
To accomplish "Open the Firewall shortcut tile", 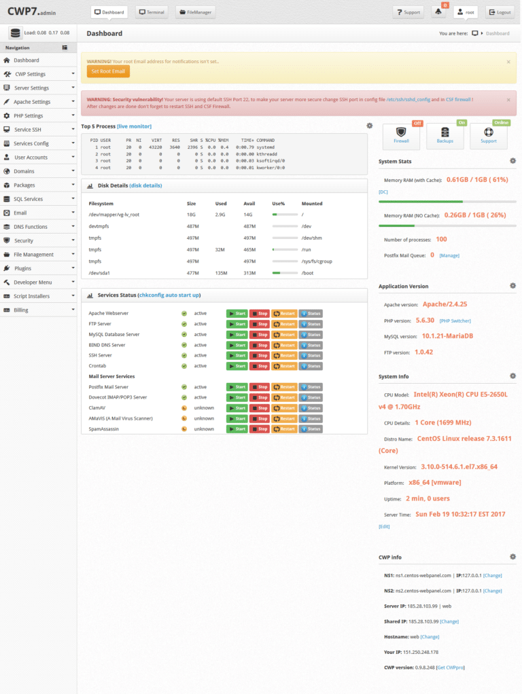I will tap(401, 135).
